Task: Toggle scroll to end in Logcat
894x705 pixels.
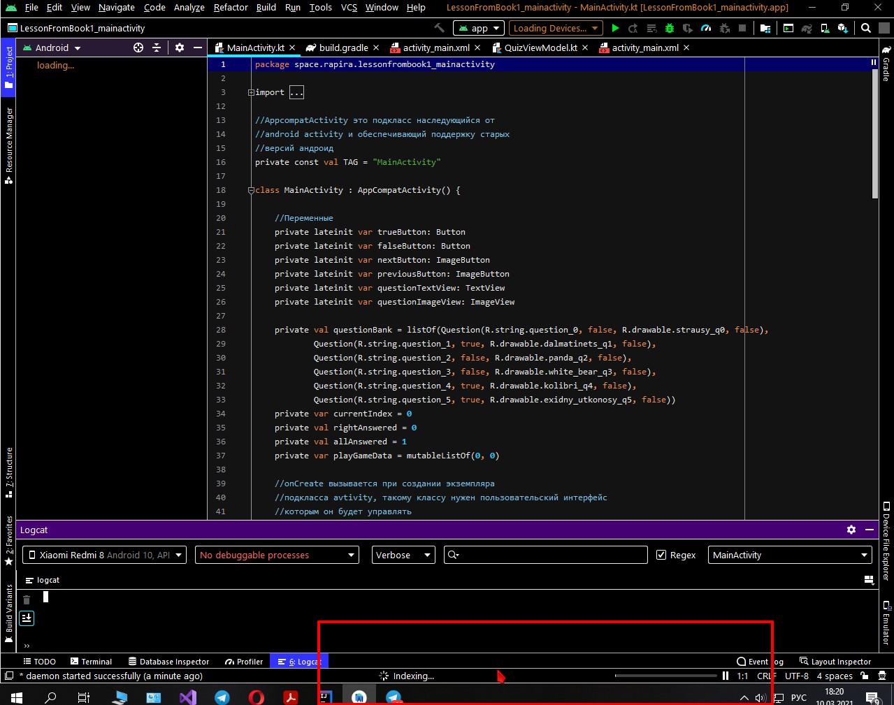Action: (27, 618)
